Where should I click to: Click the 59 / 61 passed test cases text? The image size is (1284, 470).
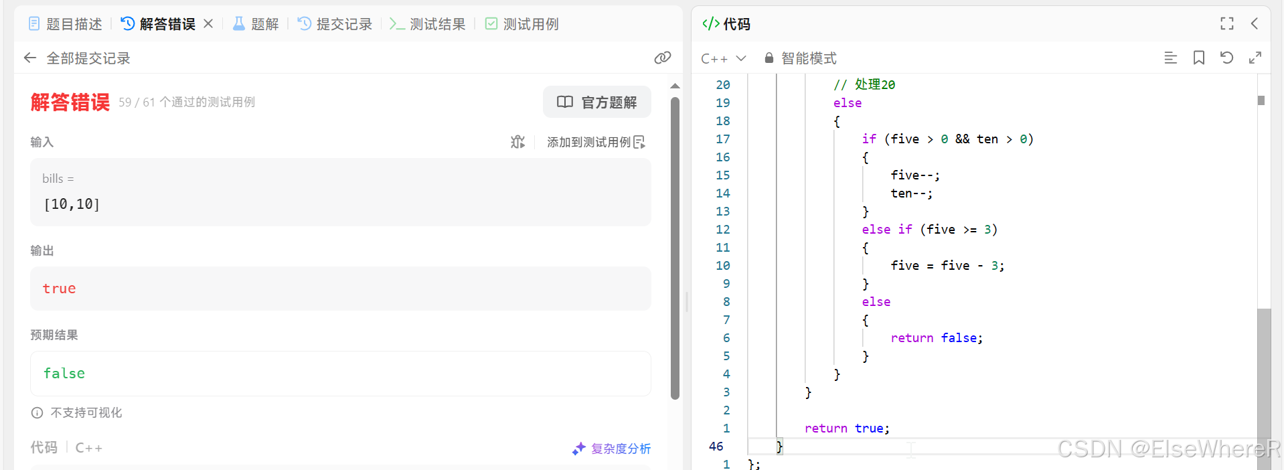[x=187, y=102]
